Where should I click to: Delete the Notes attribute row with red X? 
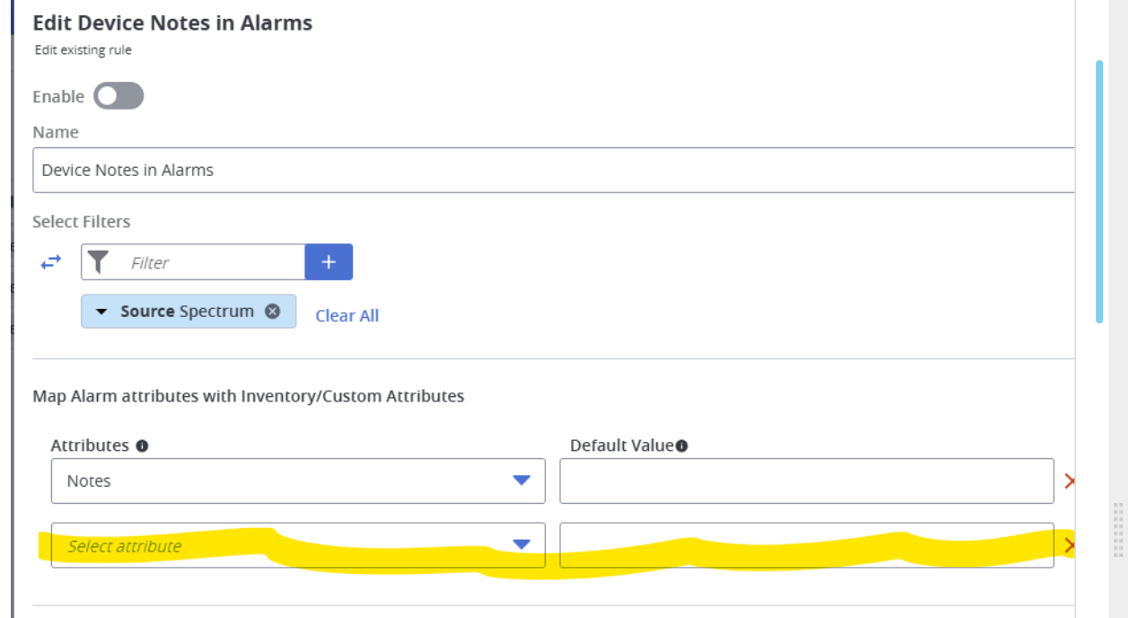tap(1069, 481)
